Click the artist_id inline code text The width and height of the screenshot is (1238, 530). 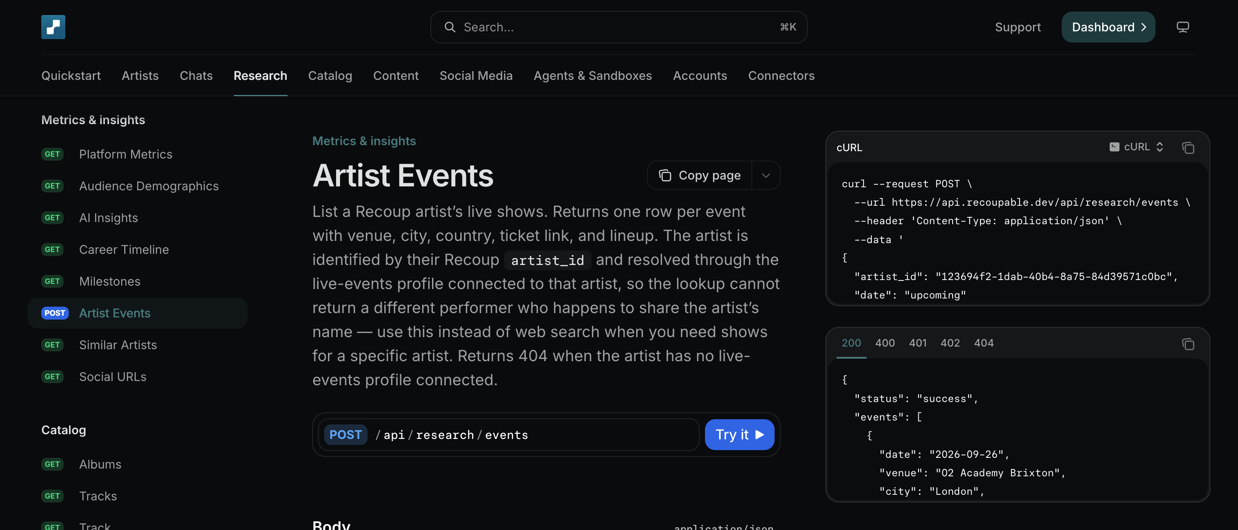coord(547,260)
